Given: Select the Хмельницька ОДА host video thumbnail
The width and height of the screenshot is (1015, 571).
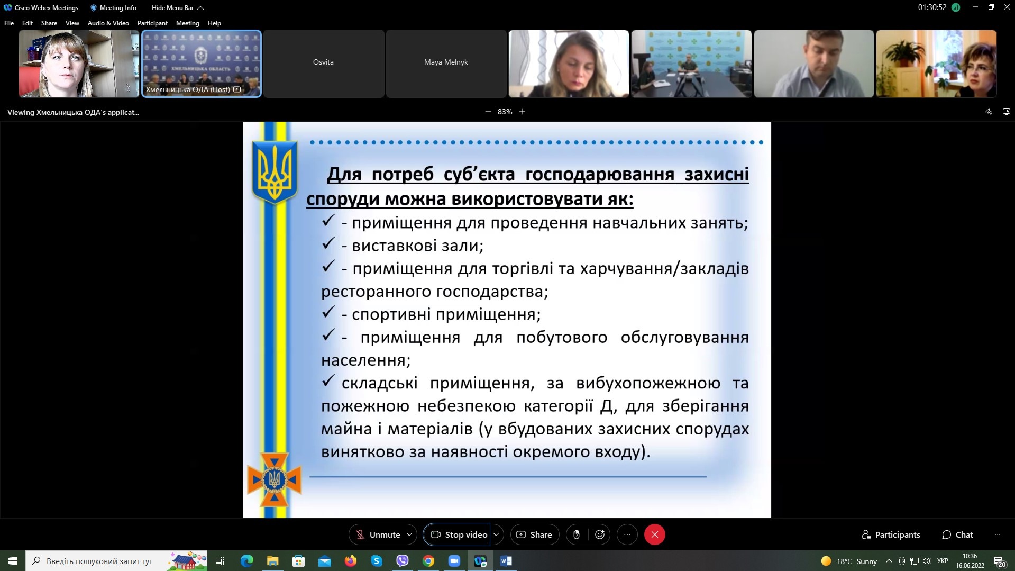Looking at the screenshot, I should coord(201,64).
